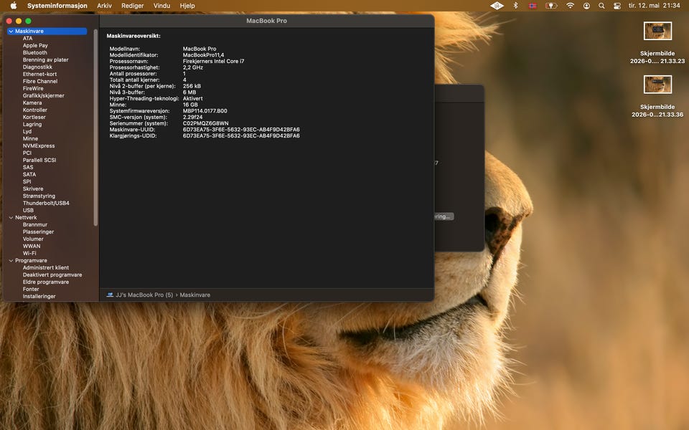The height and width of the screenshot is (430, 689).
Task: Select Diagnostikk in the sidebar
Action: (37, 67)
